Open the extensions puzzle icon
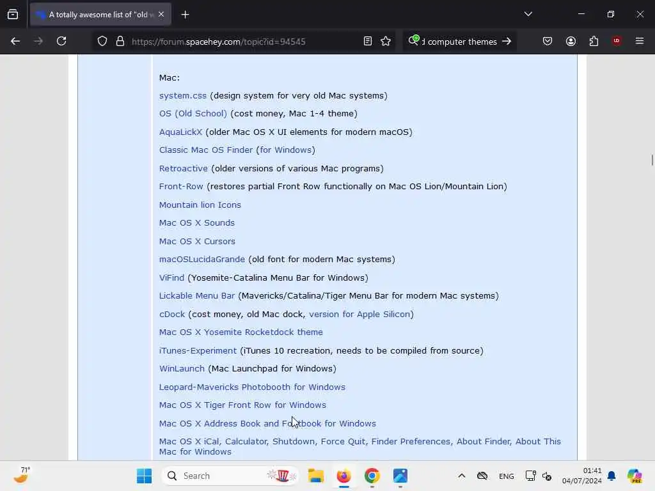This screenshot has width=655, height=491. click(594, 41)
